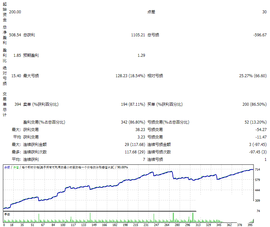The width and height of the screenshot is (270, 227).
Task: Click the starting balance value 200.00
Action: [x=15, y=12]
